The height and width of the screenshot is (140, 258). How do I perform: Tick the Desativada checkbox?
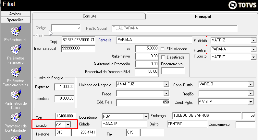163,57
